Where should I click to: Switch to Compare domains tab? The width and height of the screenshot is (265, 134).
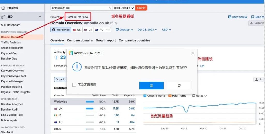pyautogui.click(x=80, y=40)
